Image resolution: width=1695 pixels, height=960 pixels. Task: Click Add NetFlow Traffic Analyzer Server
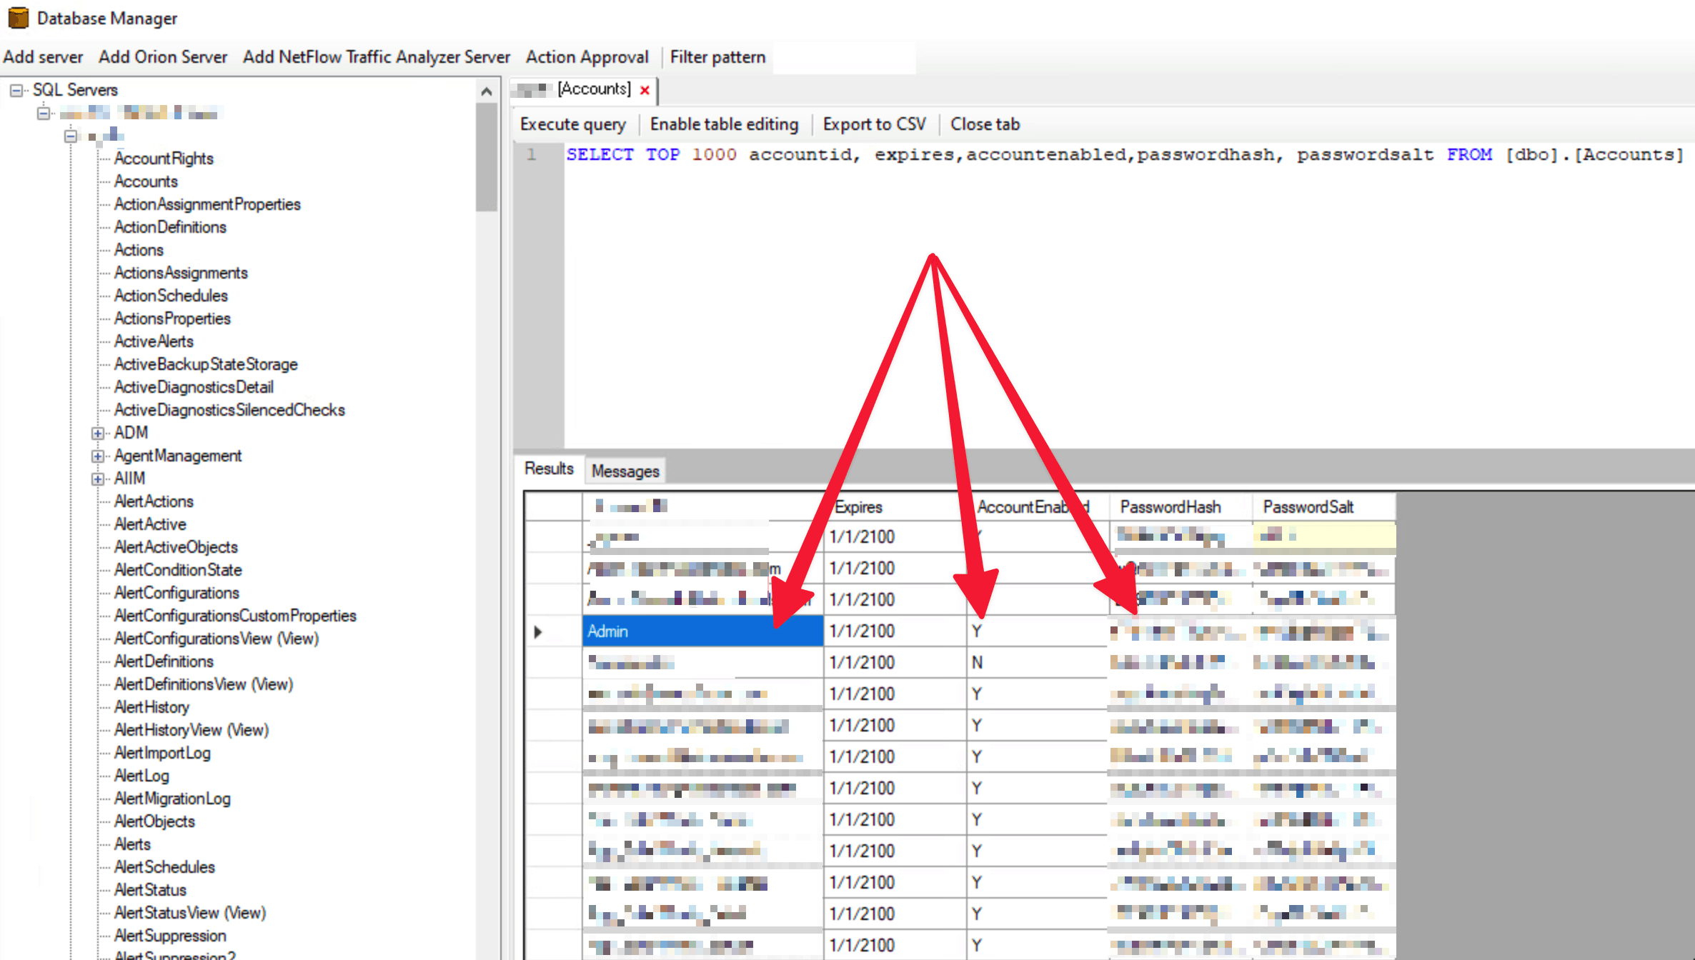coord(377,57)
